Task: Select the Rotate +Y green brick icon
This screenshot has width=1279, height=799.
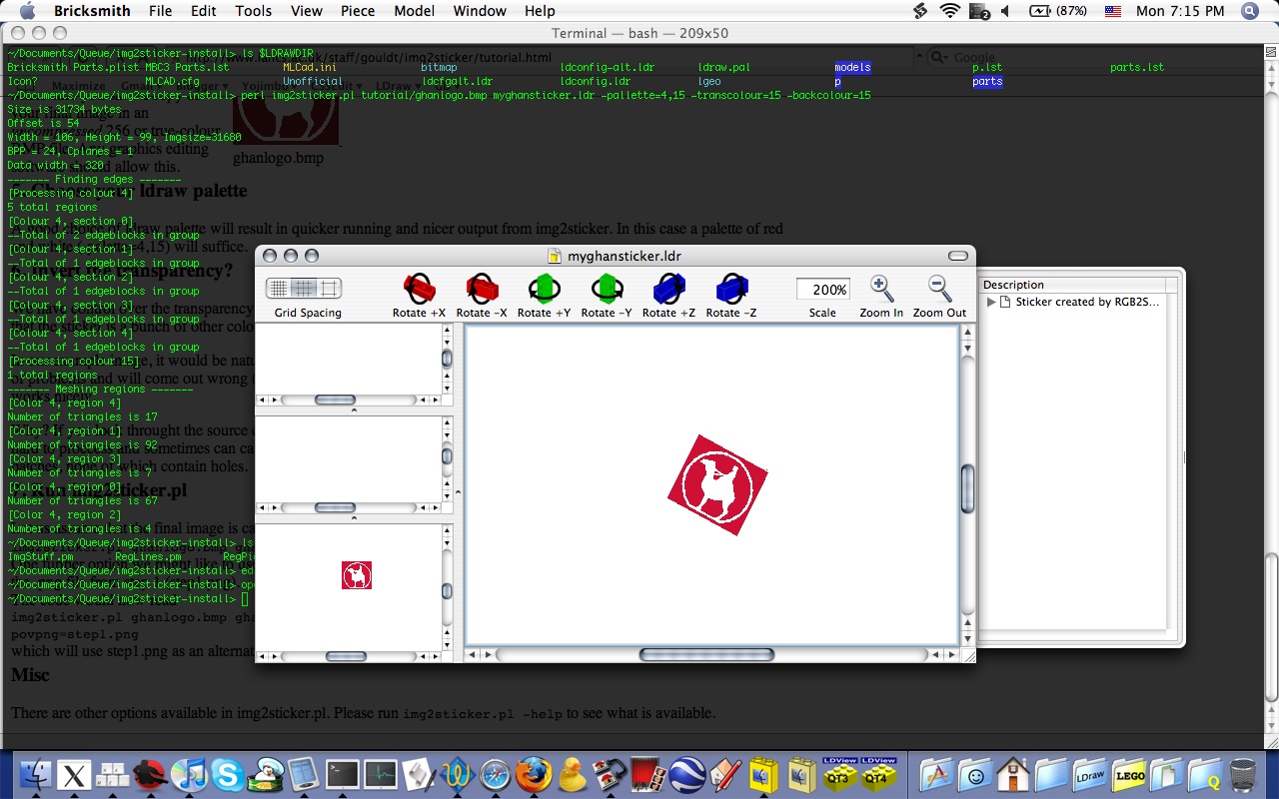Action: [544, 290]
